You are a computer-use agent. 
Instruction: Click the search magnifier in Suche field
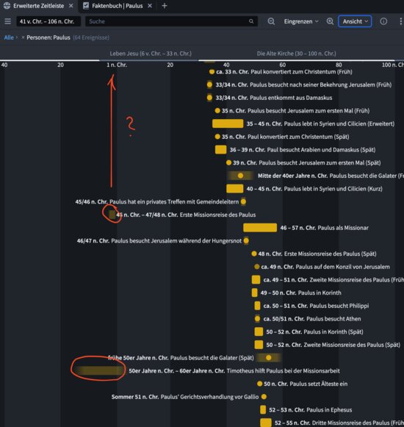click(251, 21)
